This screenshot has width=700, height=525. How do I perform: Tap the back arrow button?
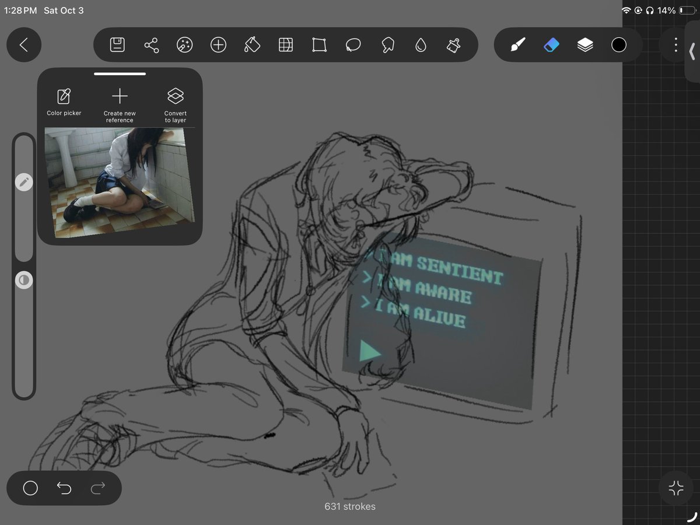(x=24, y=45)
